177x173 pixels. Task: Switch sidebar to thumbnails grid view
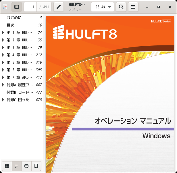[x=7, y=166]
